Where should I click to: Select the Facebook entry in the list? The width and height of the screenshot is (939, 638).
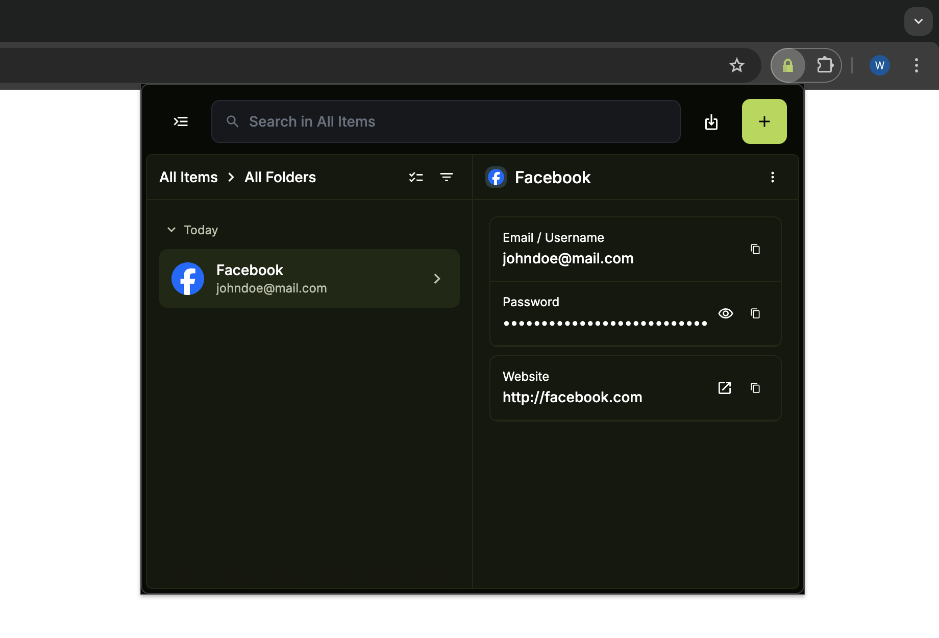309,279
